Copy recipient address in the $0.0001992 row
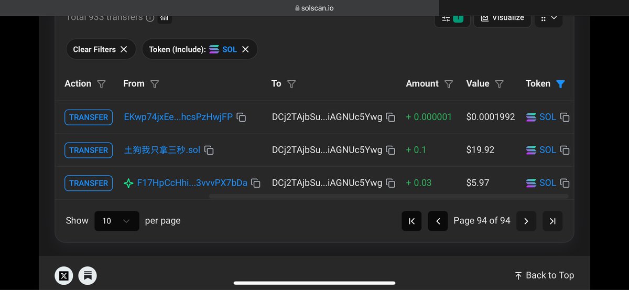629x290 pixels. [391, 117]
